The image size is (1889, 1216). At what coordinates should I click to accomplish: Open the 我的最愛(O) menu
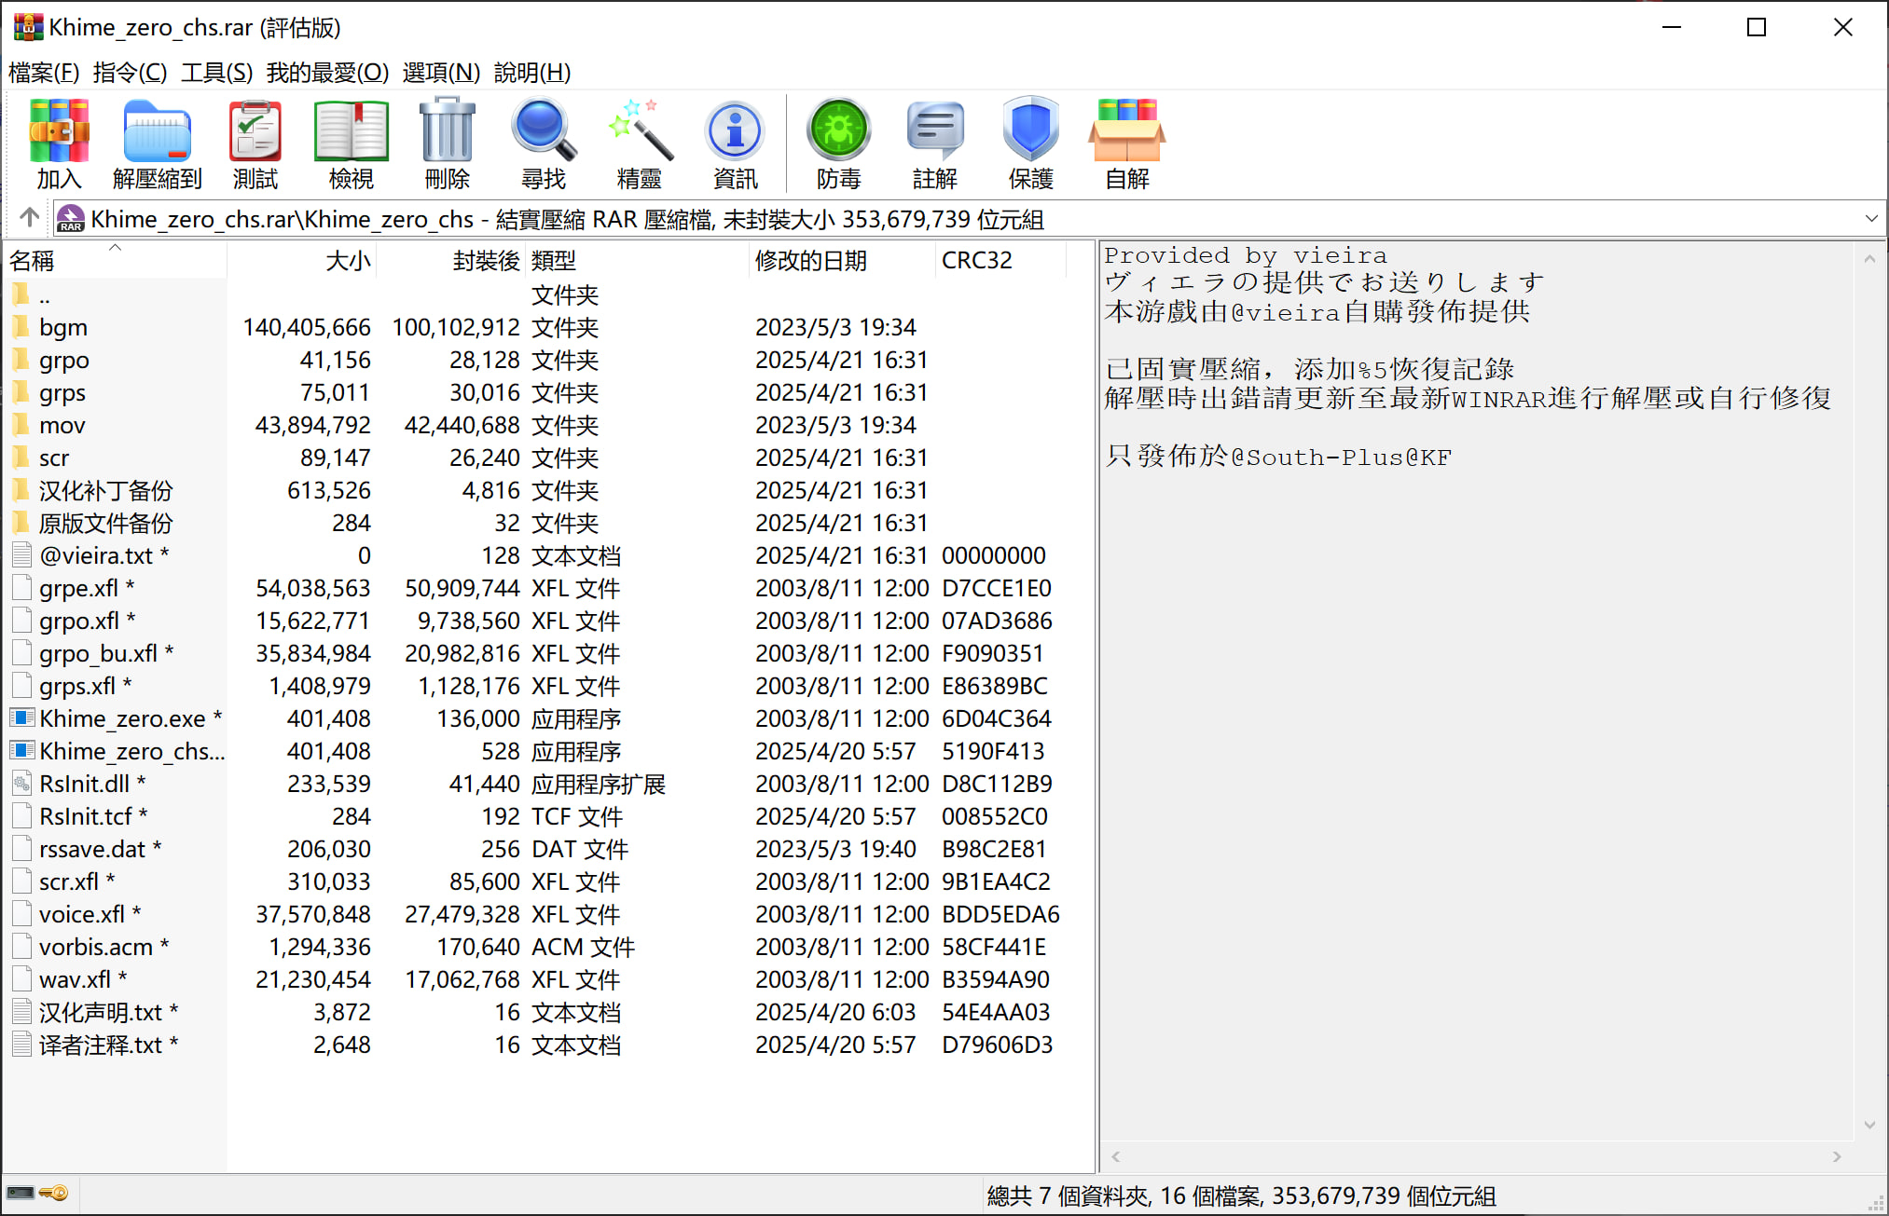point(327,72)
